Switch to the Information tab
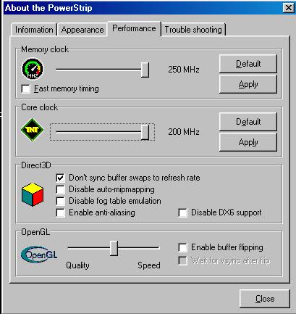Screen dimensions: 296x314 (34, 30)
